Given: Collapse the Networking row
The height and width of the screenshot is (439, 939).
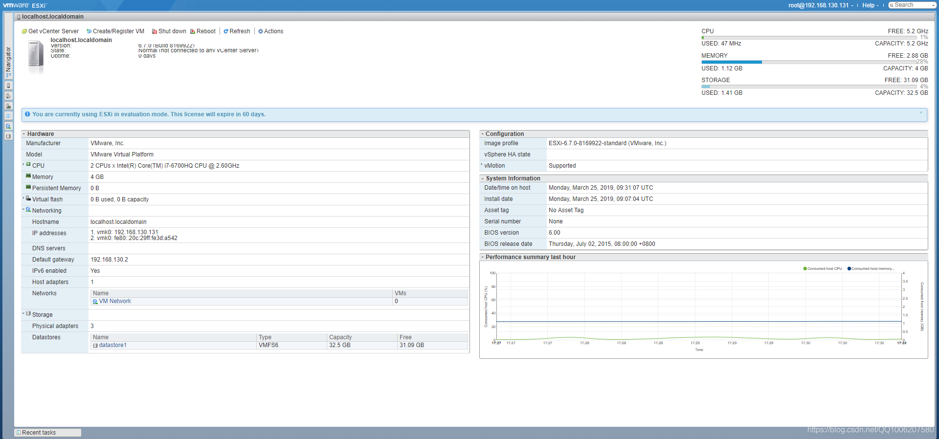Looking at the screenshot, I should point(23,210).
